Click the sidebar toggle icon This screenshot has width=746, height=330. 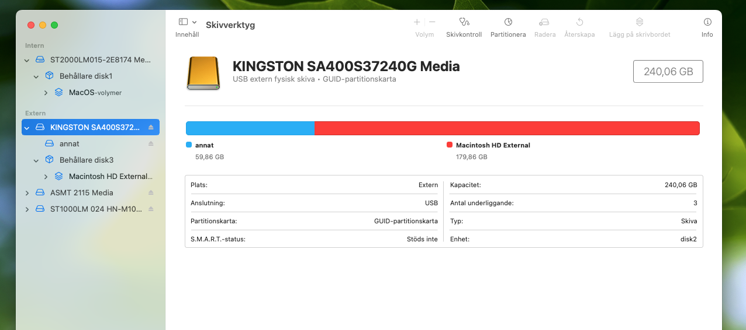point(183,22)
